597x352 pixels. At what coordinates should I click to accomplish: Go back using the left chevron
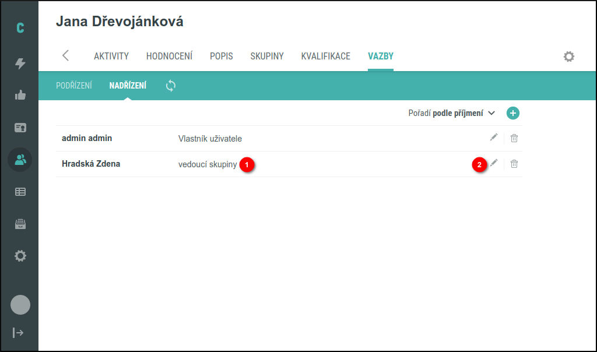[65, 56]
